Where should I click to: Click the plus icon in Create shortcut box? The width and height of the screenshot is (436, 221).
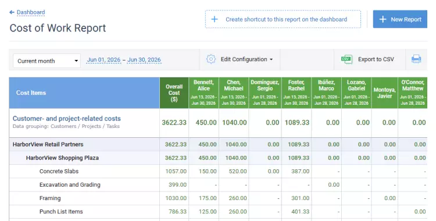214,19
